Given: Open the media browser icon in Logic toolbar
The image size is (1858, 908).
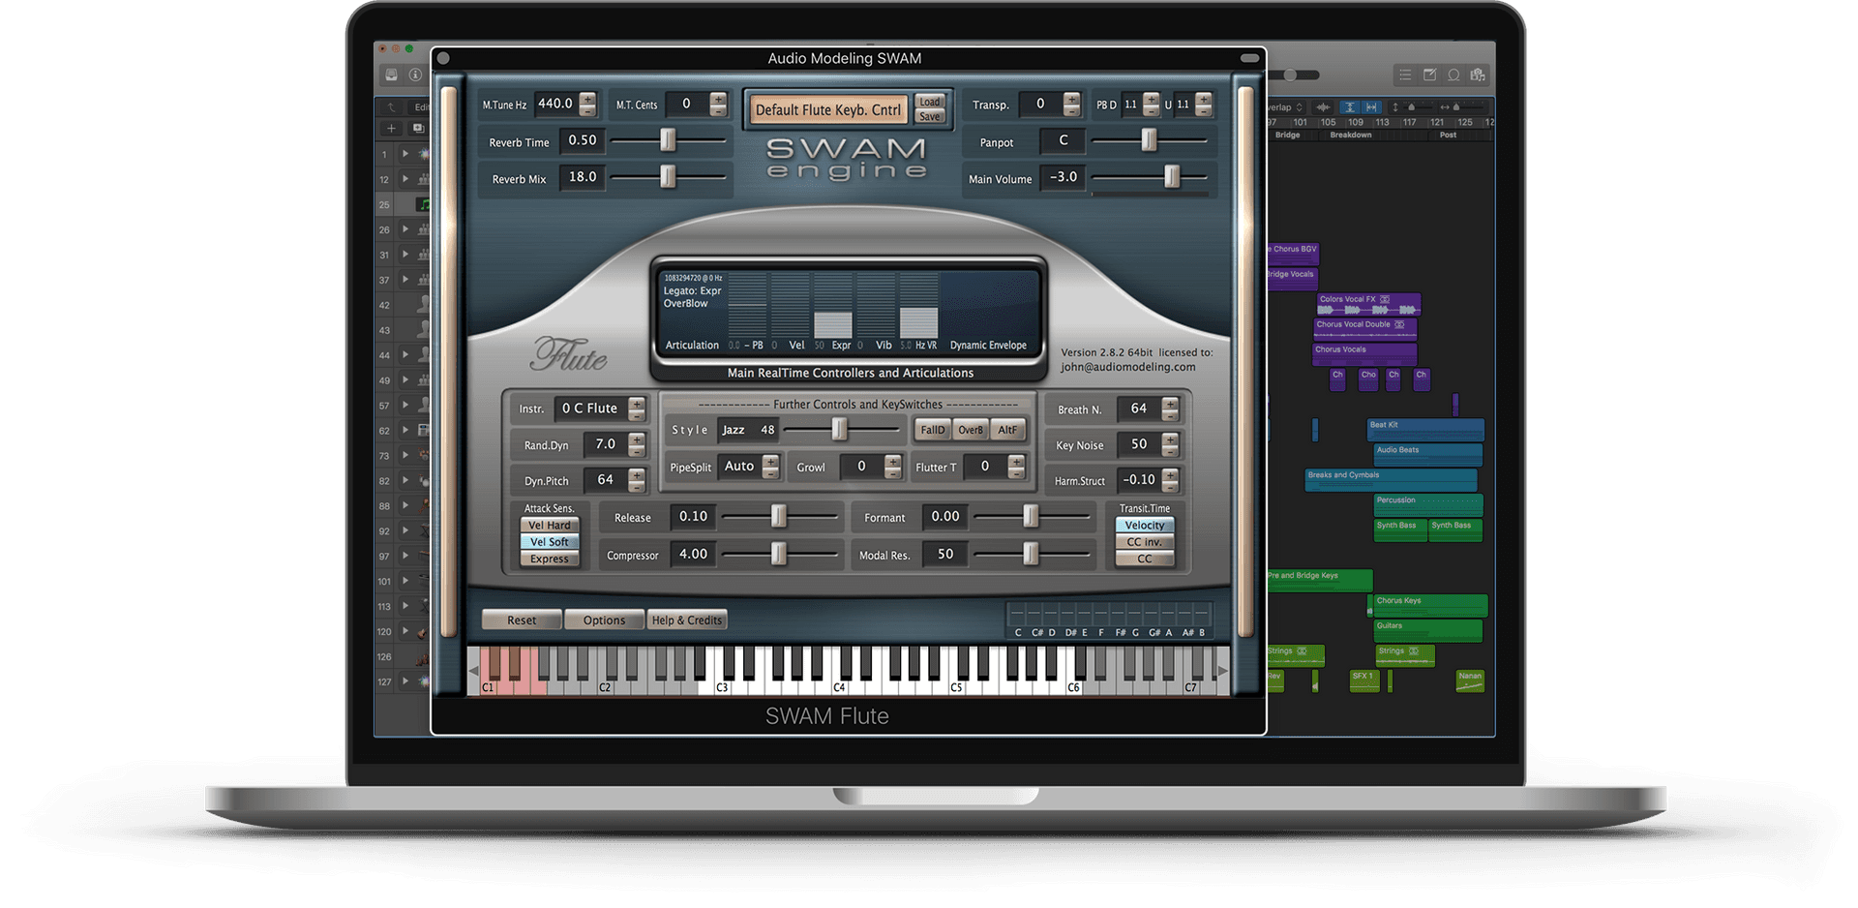Looking at the screenshot, I should coord(1478,75).
